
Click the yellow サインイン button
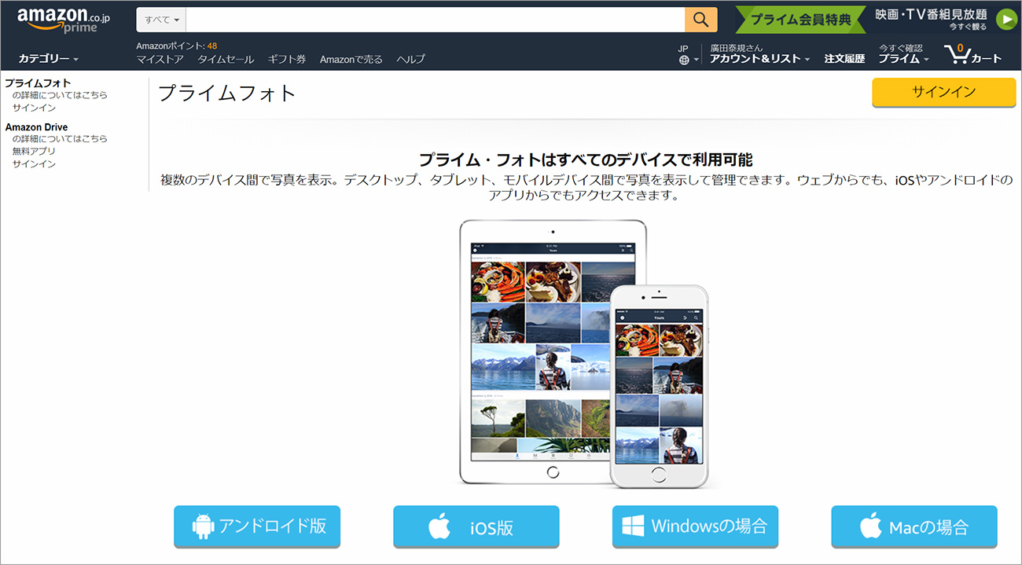point(943,92)
